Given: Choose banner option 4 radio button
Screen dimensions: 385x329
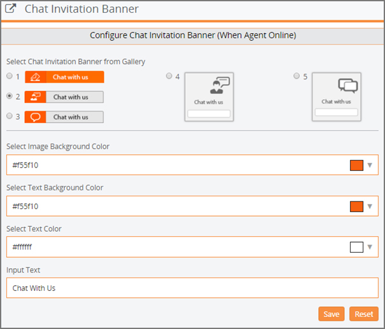Looking at the screenshot, I should click(169, 76).
